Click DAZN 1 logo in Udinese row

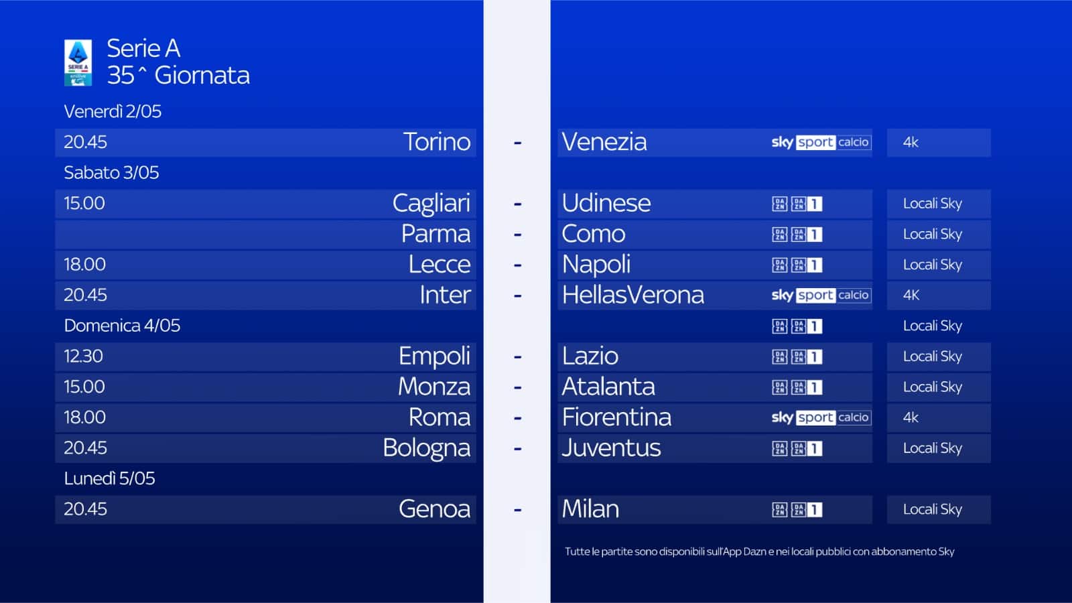(797, 204)
